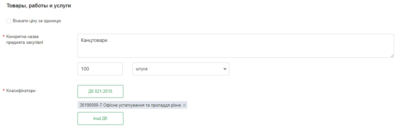Screen dimensions: 396x132
Task: Open the 'штука' unit dropdown
Action: click(181, 69)
